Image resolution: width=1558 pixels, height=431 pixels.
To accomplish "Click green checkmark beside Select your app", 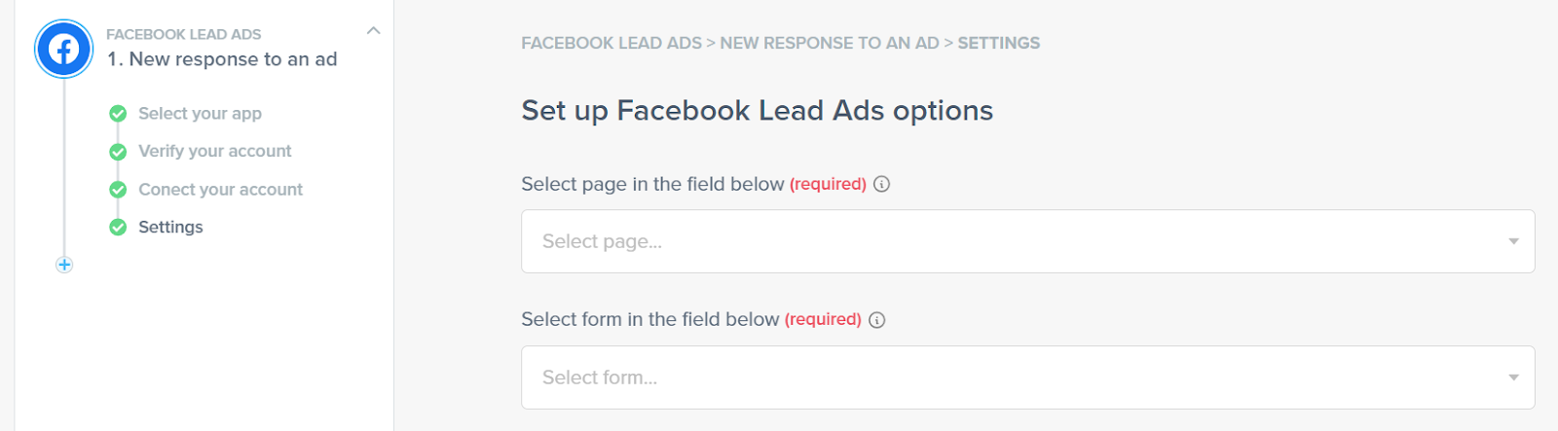I will 118,114.
